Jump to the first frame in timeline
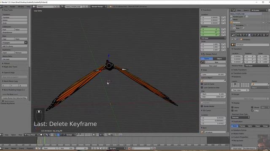This screenshot has height=151, width=270. point(92,148)
